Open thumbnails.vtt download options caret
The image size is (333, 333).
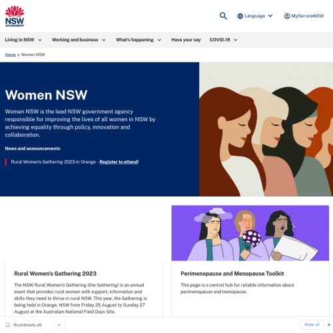click(59, 325)
